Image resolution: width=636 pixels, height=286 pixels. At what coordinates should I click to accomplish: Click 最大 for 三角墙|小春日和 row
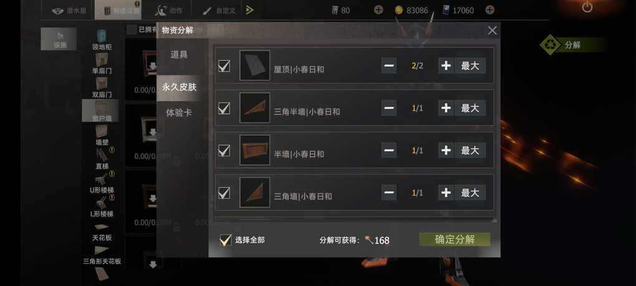pos(470,193)
